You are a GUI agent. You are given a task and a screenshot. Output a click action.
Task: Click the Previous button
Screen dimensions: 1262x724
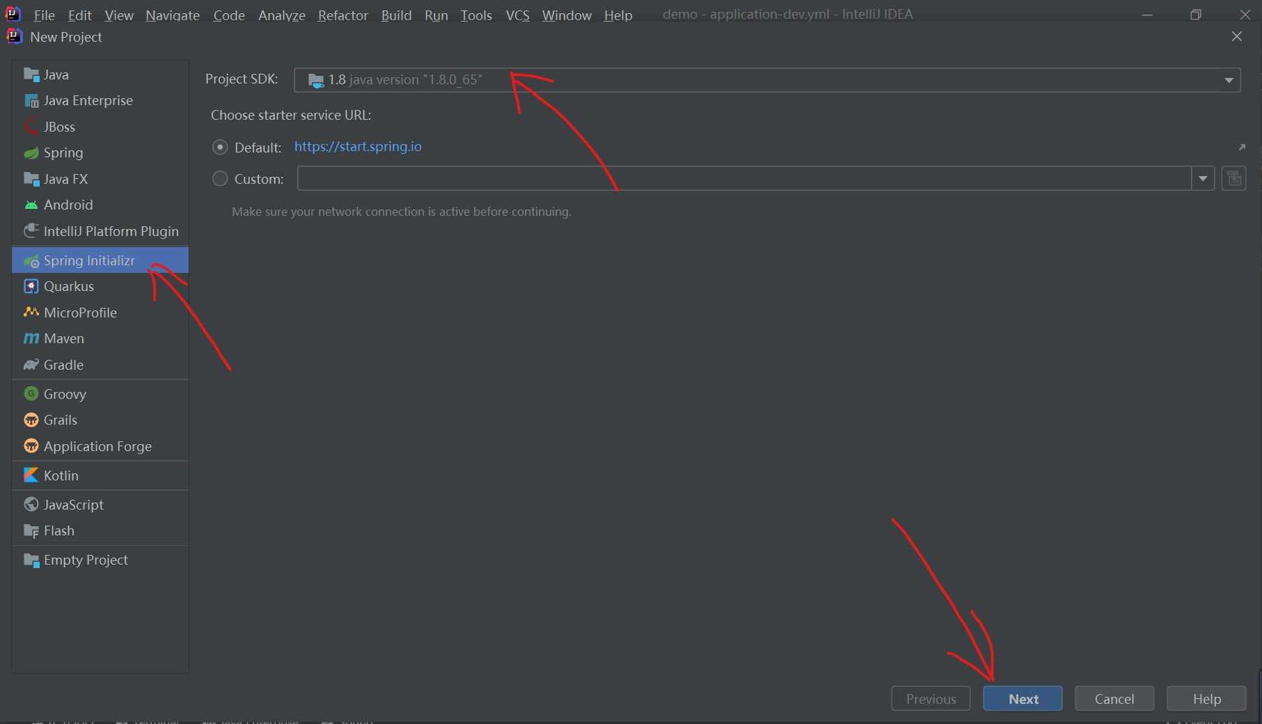click(931, 698)
